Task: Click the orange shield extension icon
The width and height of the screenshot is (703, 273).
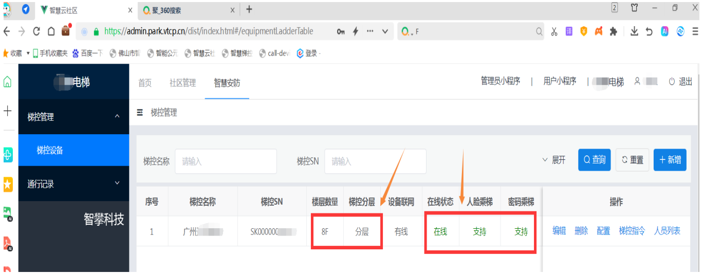Action: (x=584, y=31)
